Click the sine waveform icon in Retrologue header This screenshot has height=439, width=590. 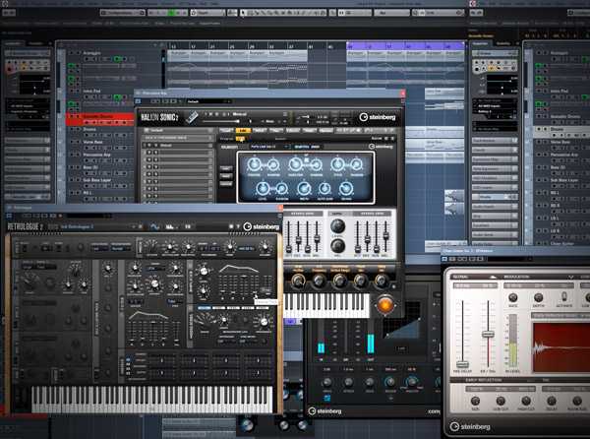point(154,226)
